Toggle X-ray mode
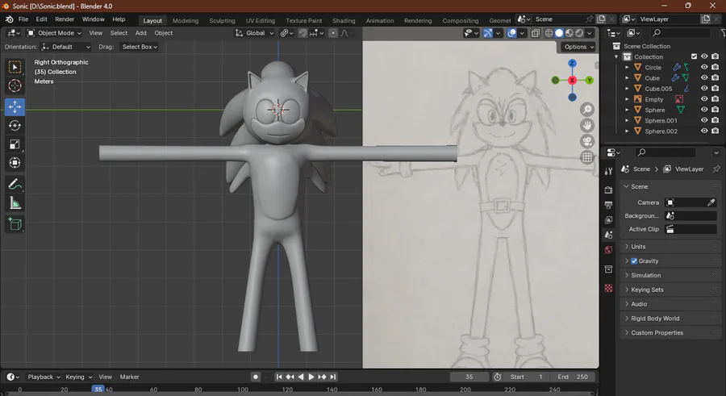 pyautogui.click(x=536, y=33)
